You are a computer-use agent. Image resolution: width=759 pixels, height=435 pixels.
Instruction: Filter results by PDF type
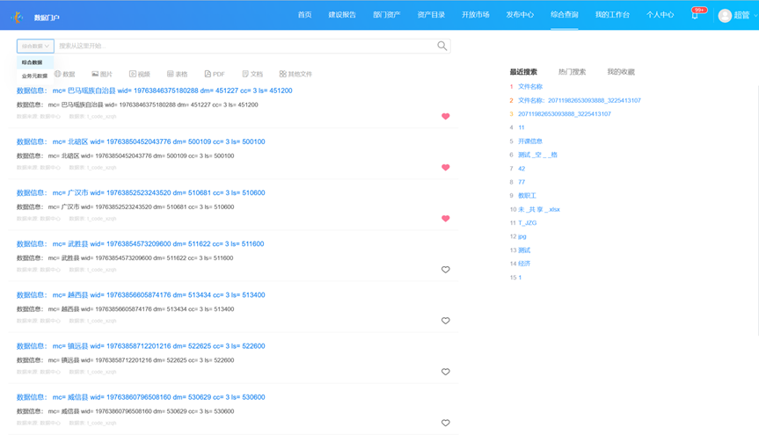point(215,74)
